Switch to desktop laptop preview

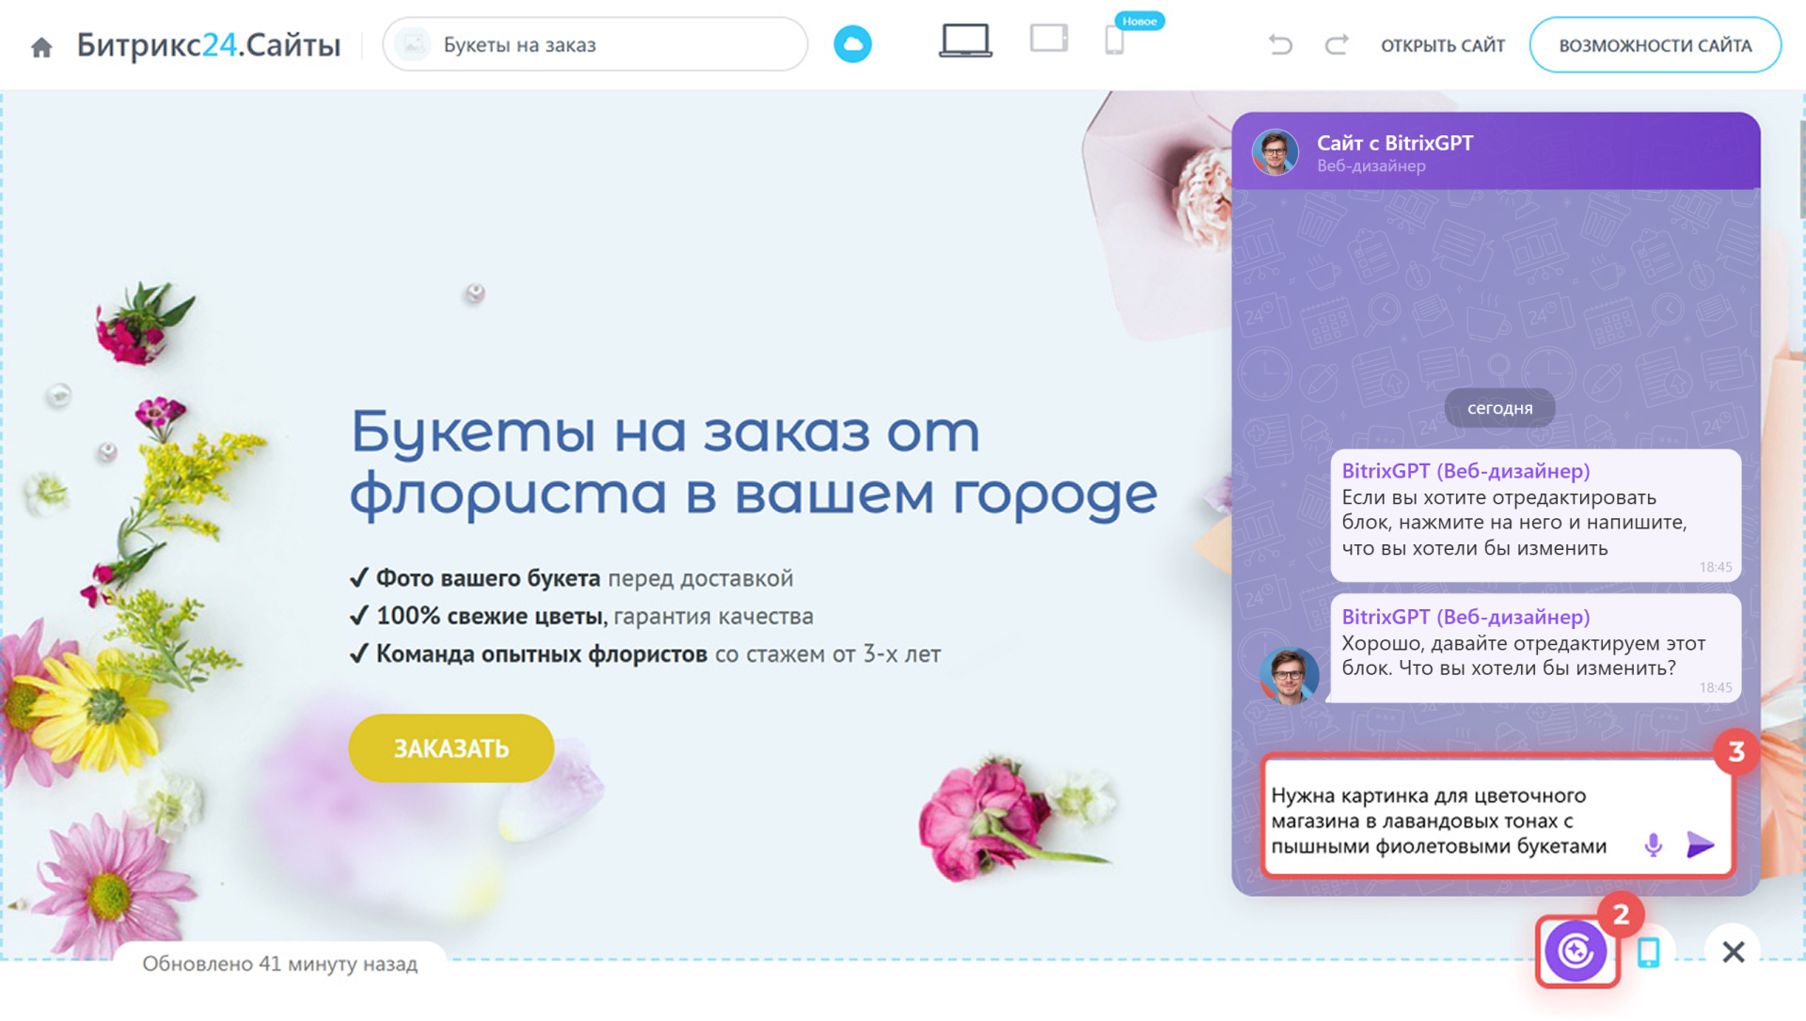965,41
